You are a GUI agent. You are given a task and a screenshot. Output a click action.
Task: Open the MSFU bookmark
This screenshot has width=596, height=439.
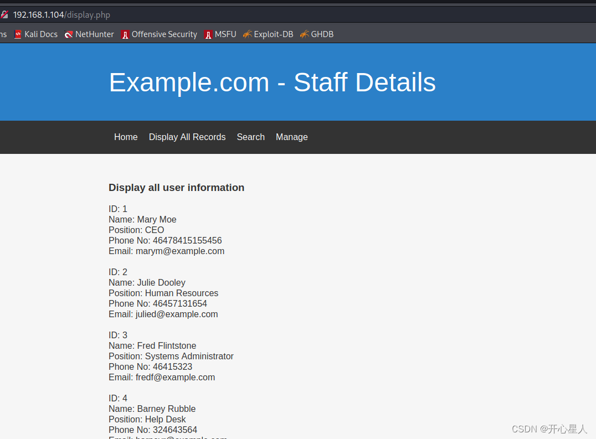coord(220,34)
